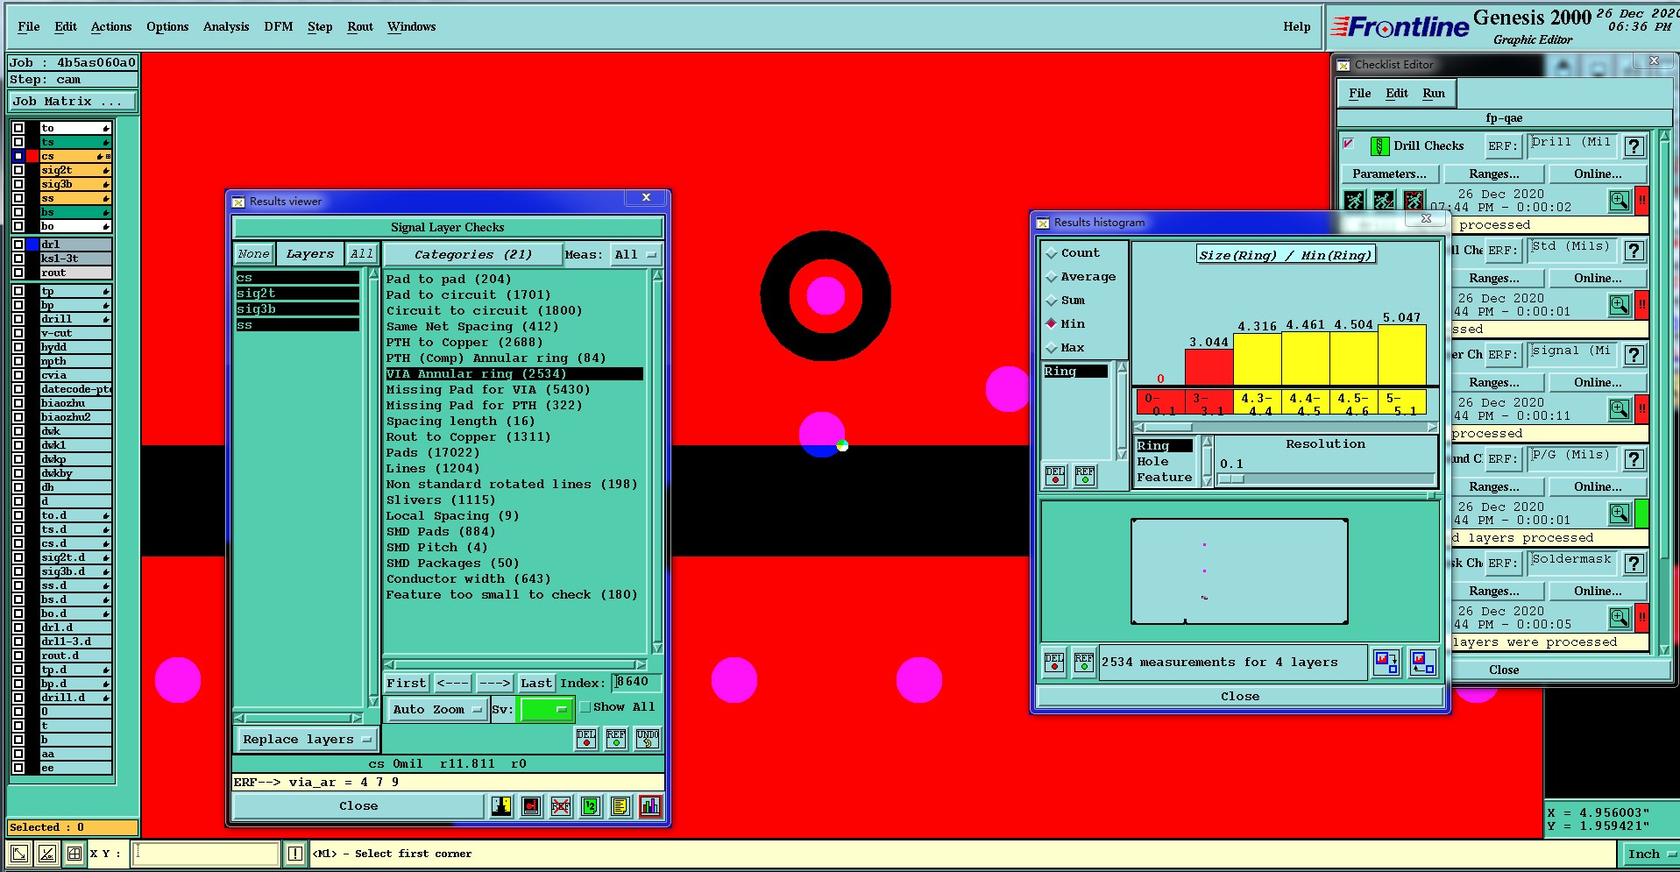Toggle visibility box for the 'drl' layer
This screenshot has width=1680, height=872.
[18, 245]
